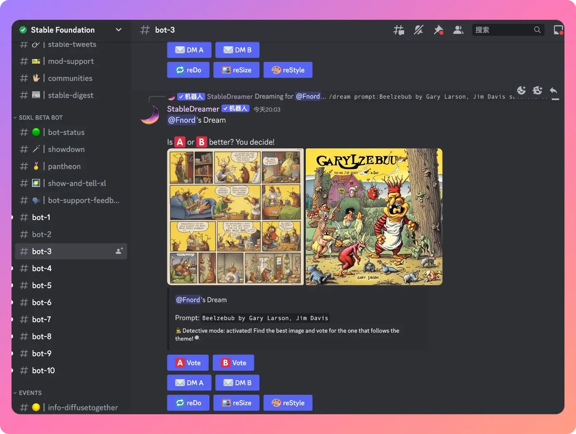
Task: Select the B Vote option
Action: coord(233,362)
